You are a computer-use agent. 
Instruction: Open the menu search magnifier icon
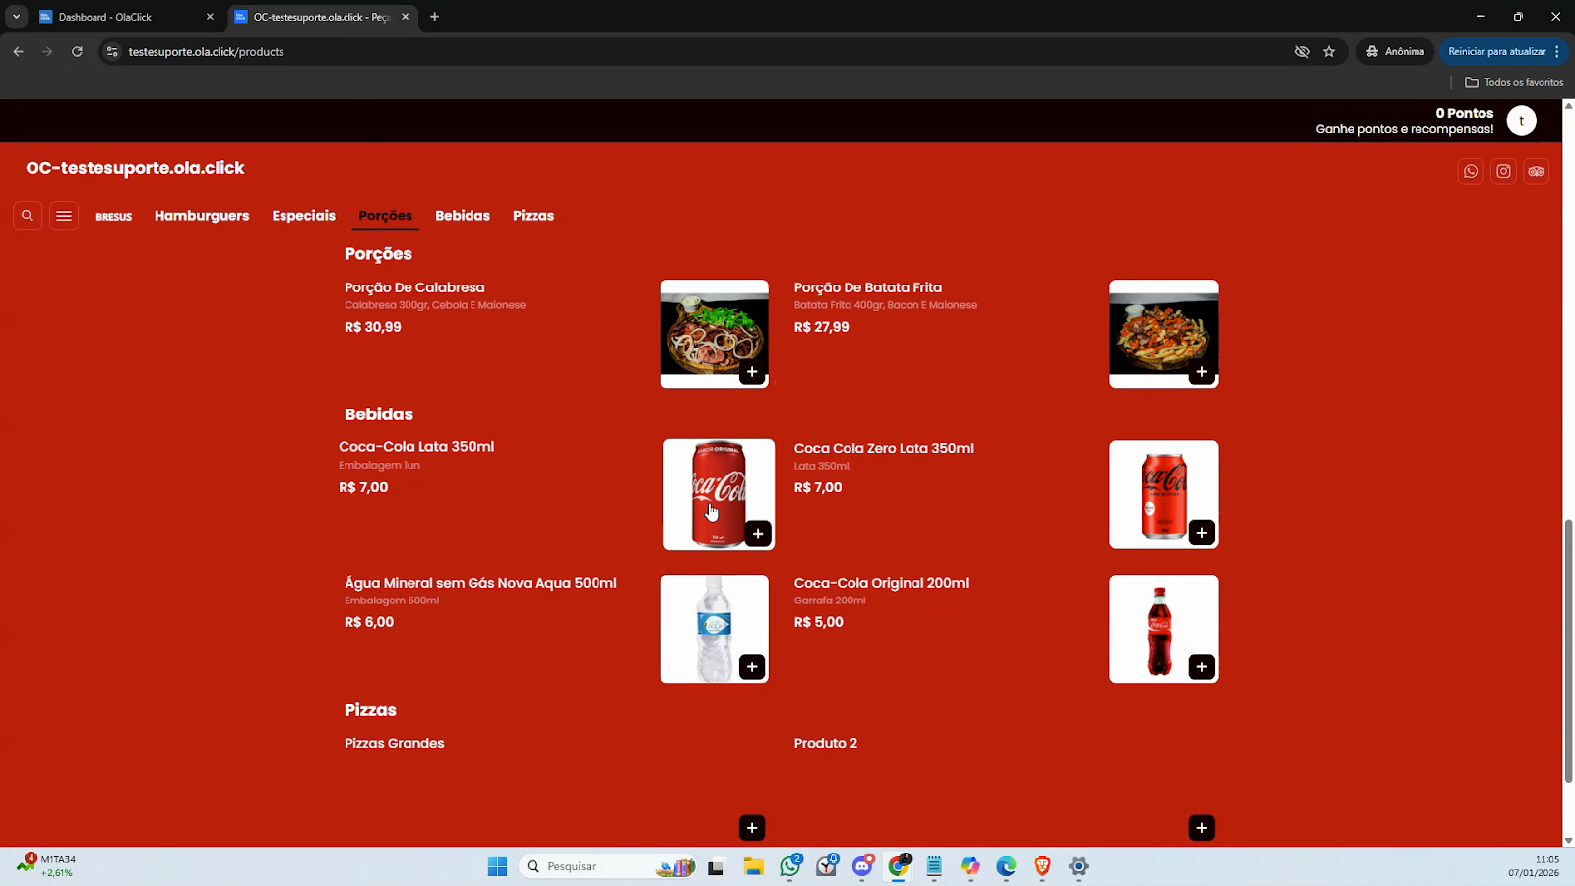click(28, 216)
